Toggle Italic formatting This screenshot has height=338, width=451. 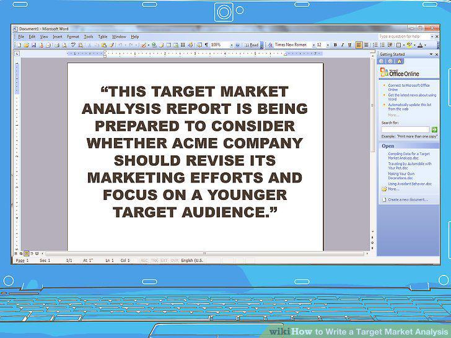(x=343, y=45)
